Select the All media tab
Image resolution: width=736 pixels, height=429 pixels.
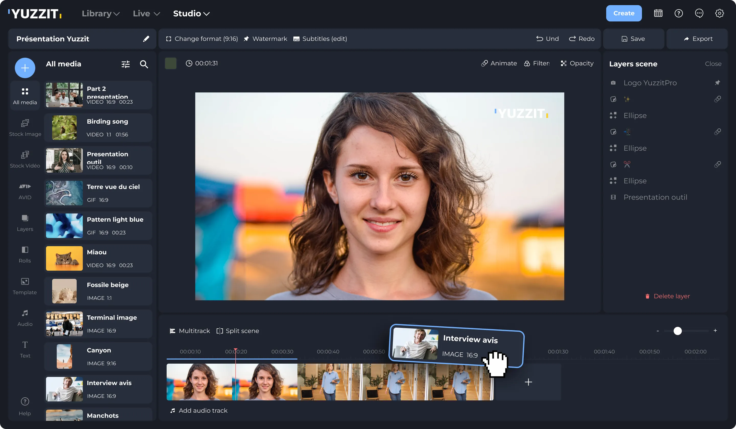(25, 95)
